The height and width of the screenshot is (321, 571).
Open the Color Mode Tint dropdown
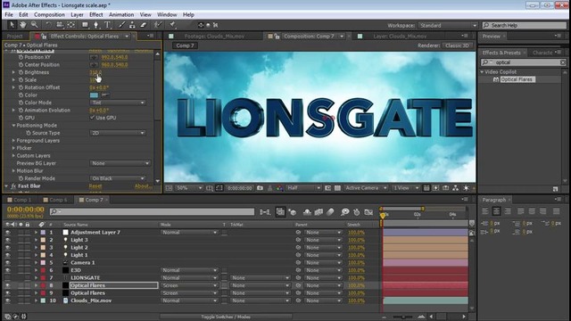tap(117, 103)
